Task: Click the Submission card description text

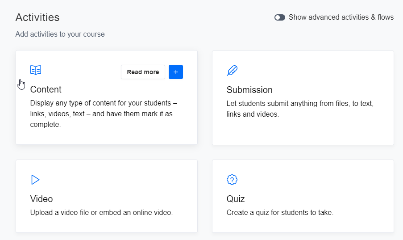Action: point(300,109)
